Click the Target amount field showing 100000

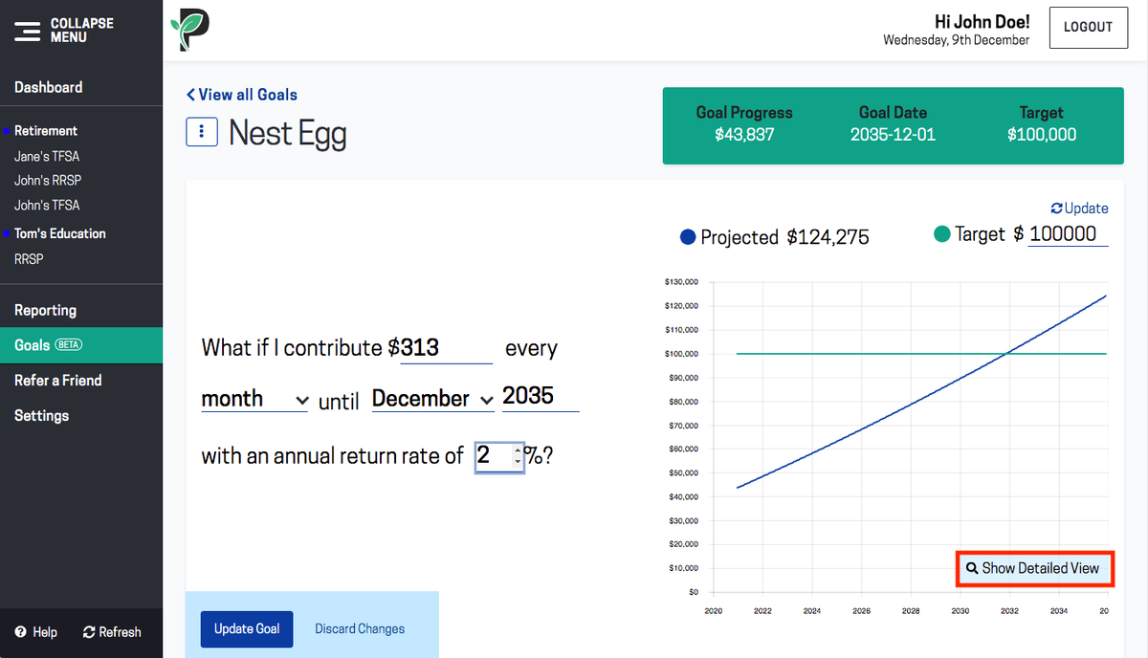point(1068,233)
